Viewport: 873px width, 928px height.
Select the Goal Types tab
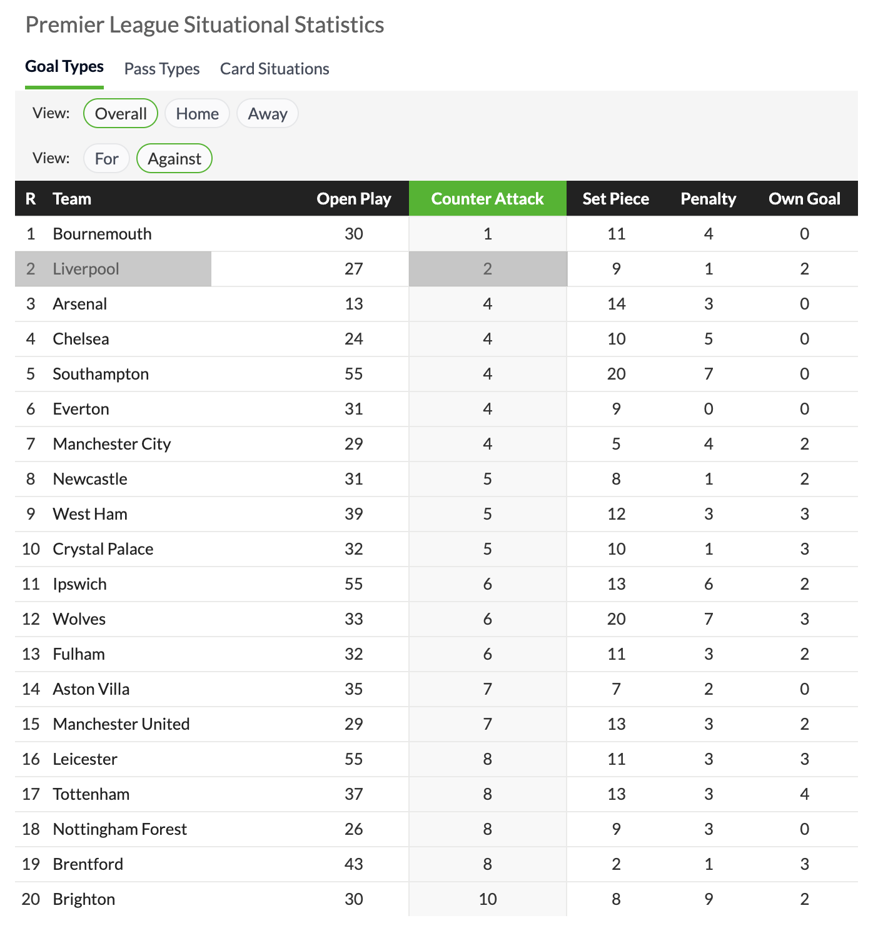point(64,67)
